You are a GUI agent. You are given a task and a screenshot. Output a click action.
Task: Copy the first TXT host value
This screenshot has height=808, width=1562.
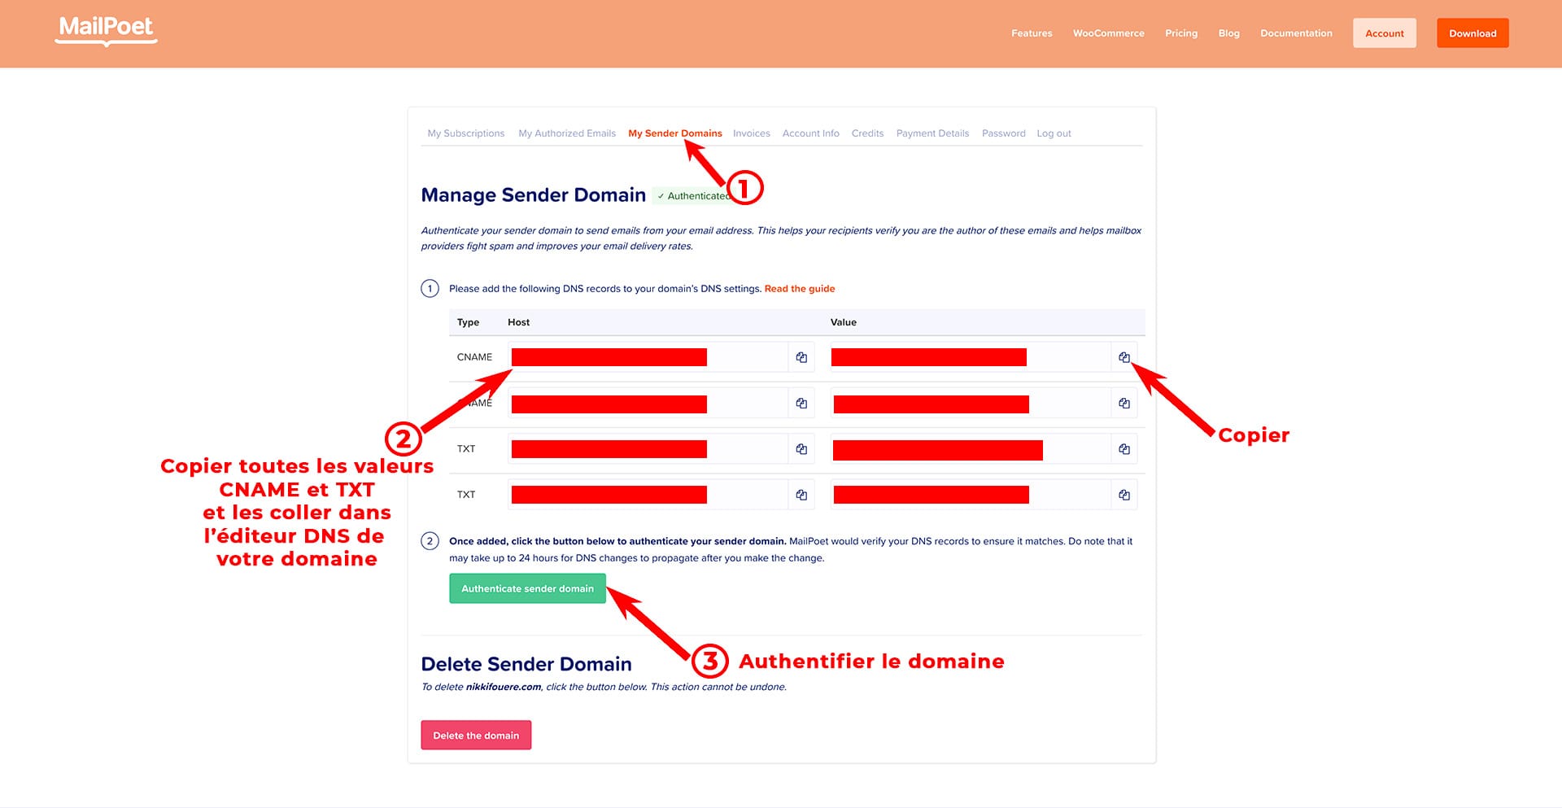click(x=801, y=449)
